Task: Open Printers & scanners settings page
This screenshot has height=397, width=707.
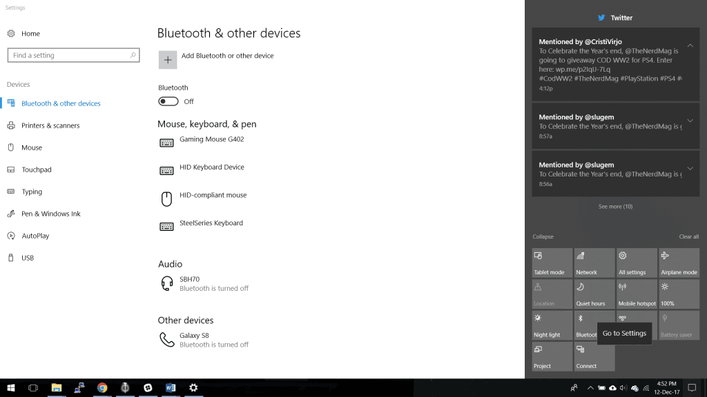Action: click(x=50, y=125)
